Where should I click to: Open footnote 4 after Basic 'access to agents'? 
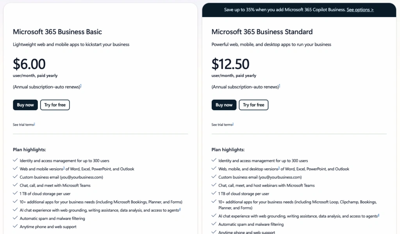[x=180, y=209]
